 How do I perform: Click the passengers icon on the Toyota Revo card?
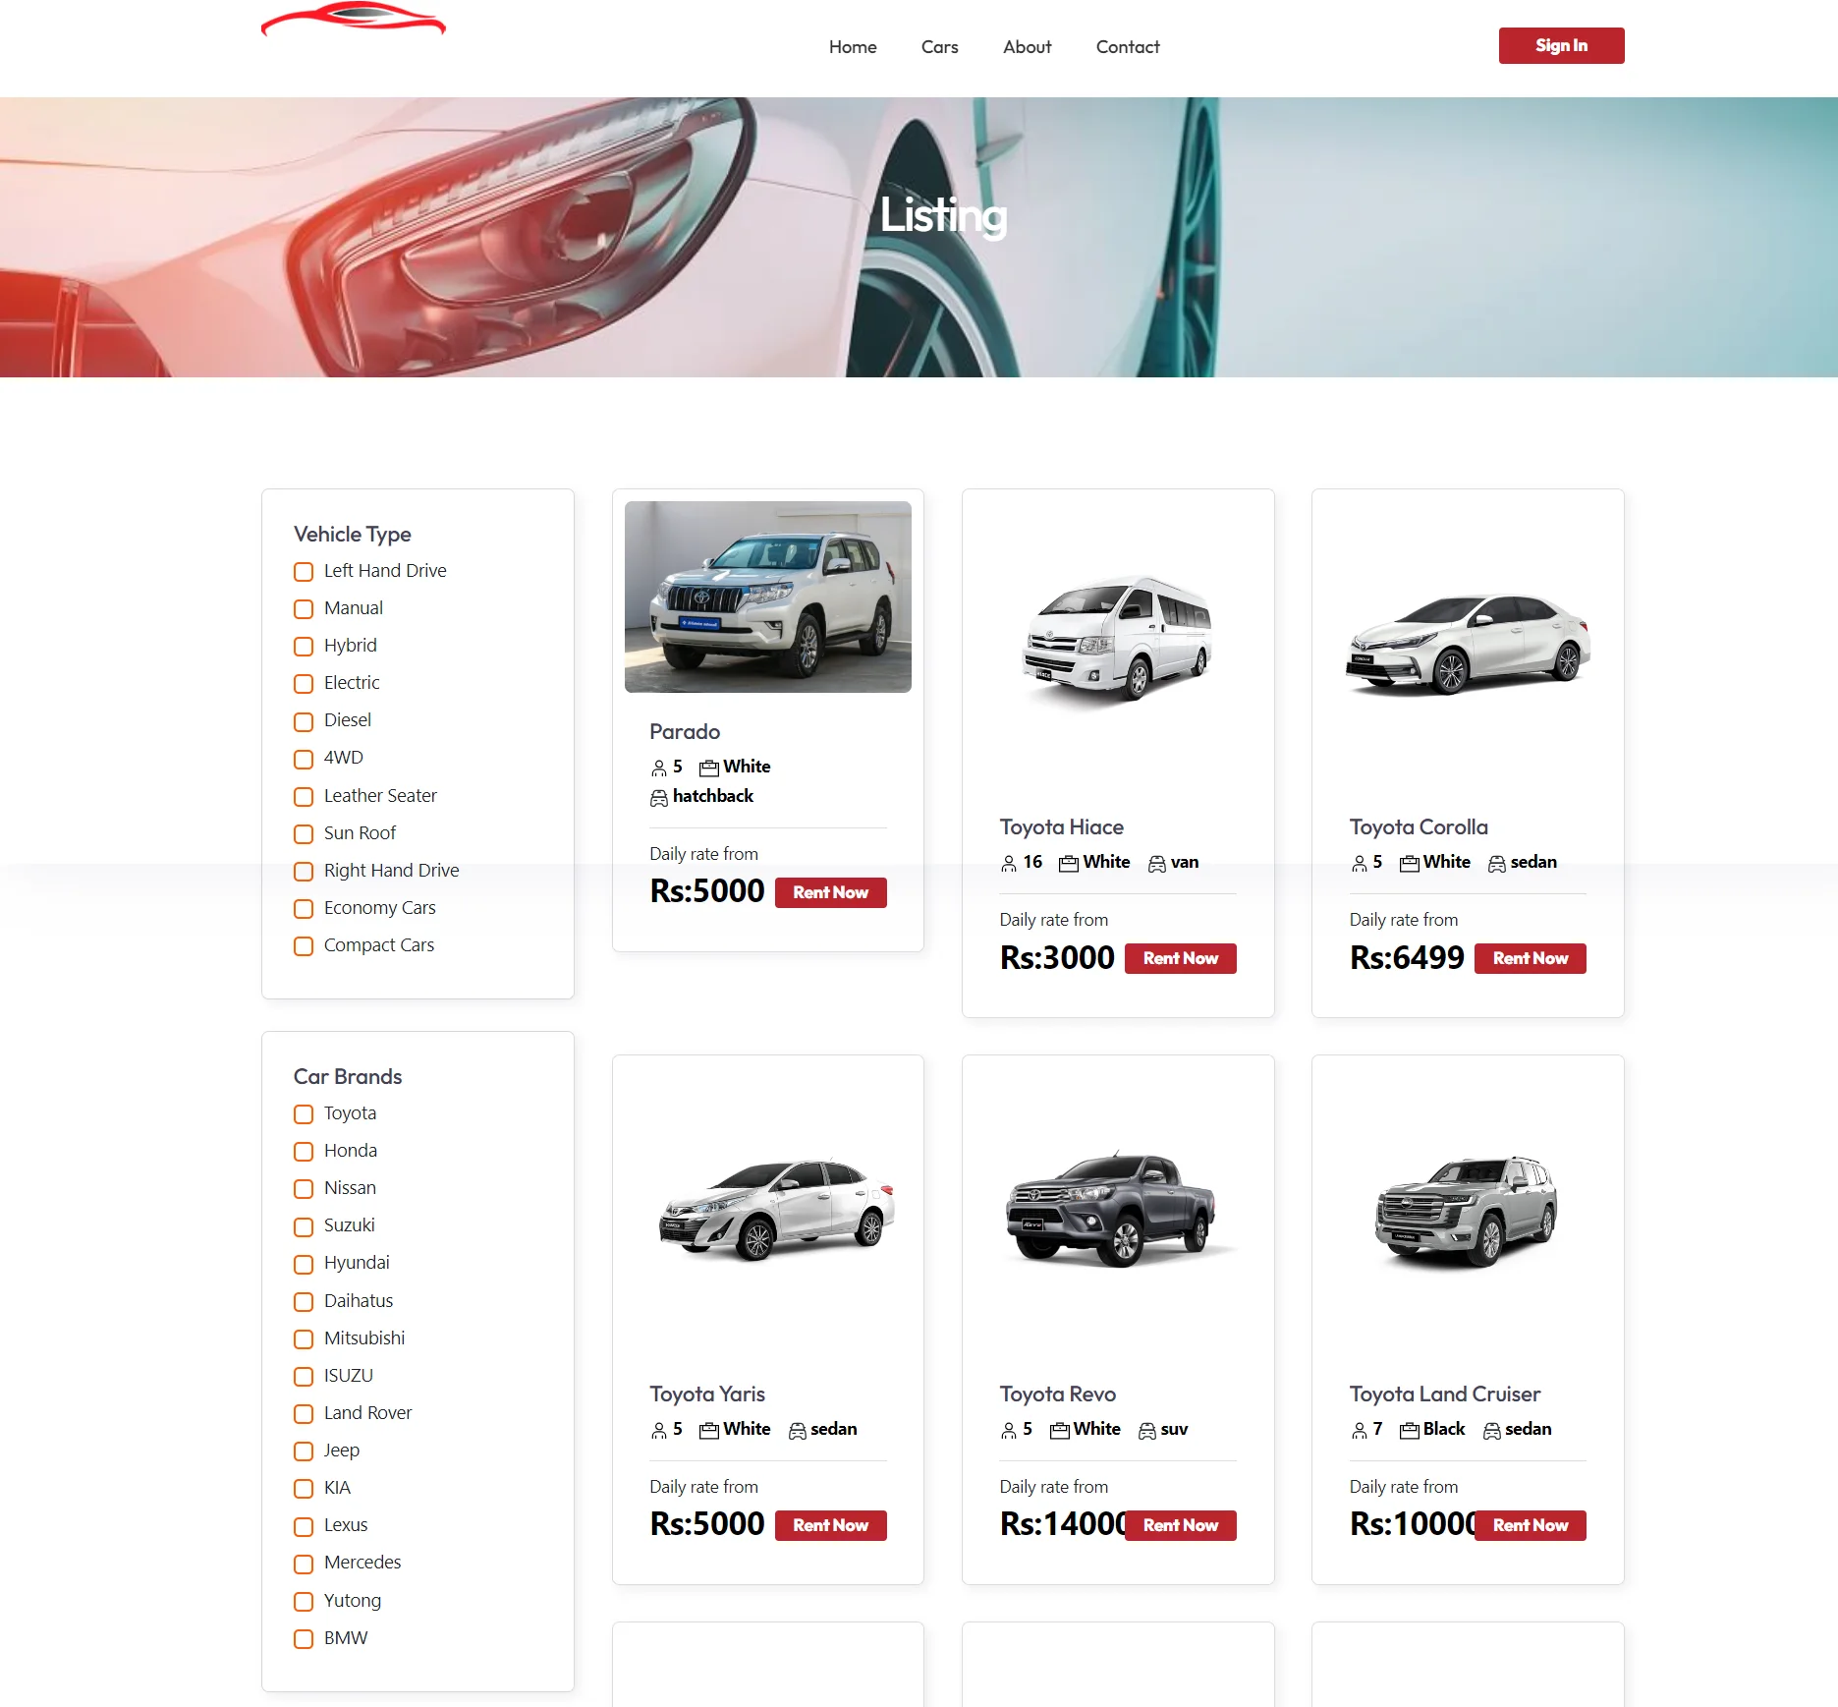click(x=1009, y=1431)
